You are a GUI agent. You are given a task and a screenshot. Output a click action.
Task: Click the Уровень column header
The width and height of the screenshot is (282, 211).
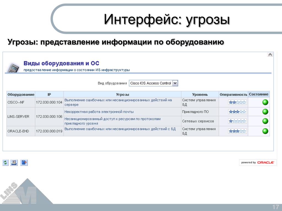point(200,95)
